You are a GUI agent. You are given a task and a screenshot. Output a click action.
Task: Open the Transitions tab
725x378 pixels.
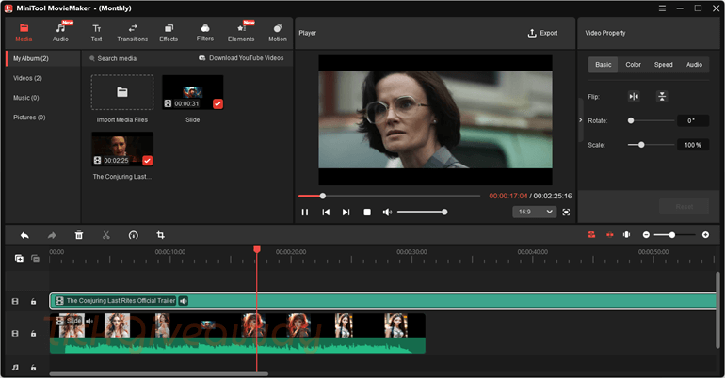coord(133,33)
